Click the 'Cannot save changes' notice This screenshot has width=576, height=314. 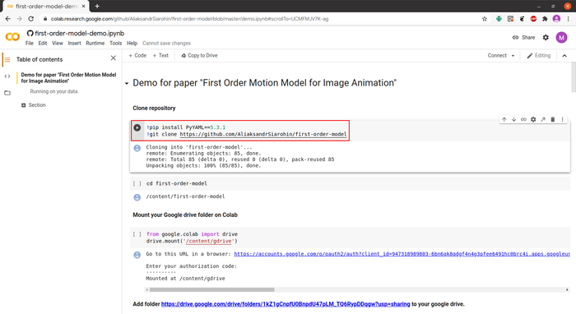point(166,44)
